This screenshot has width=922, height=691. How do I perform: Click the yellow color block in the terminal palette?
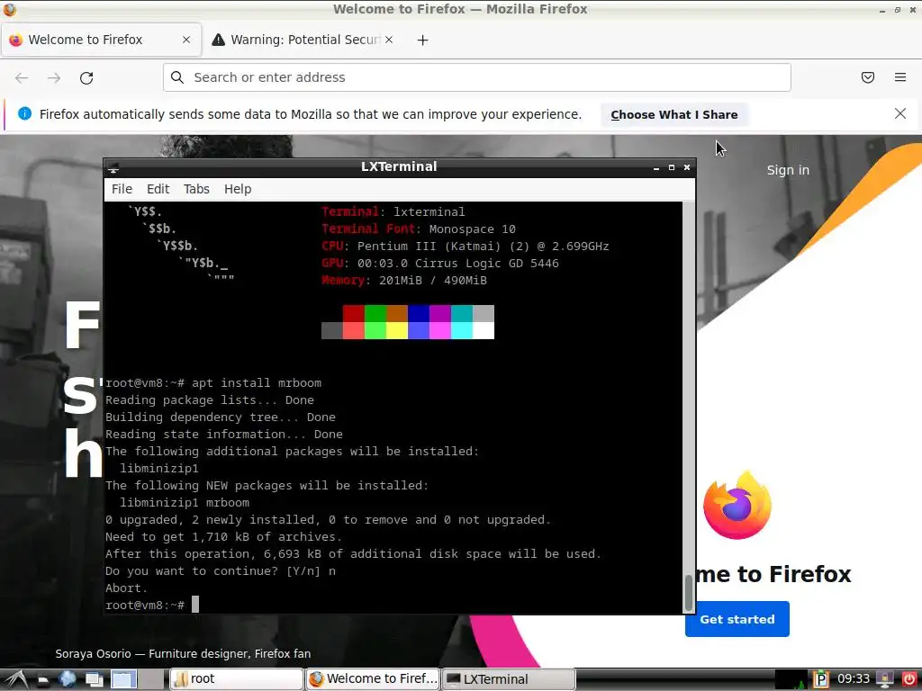397,330
